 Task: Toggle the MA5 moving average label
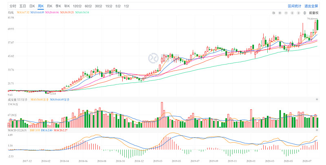[x=23, y=13]
